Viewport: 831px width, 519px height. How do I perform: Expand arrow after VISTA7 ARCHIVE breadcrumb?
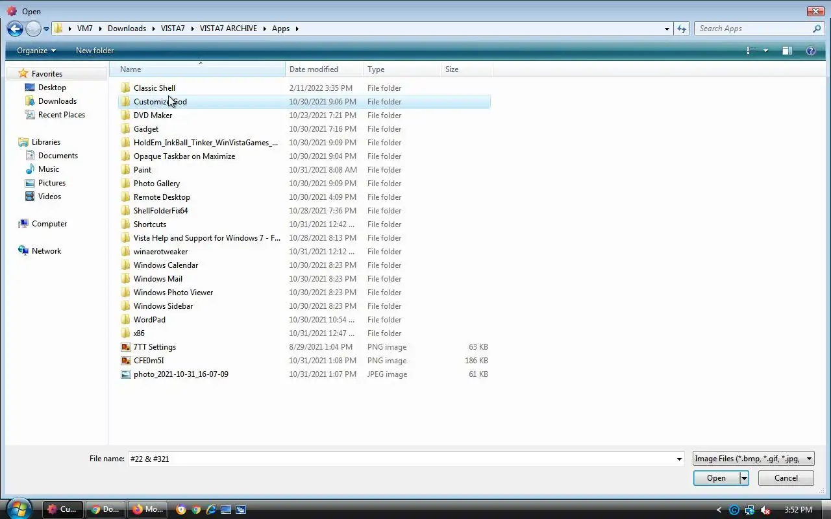(x=264, y=29)
